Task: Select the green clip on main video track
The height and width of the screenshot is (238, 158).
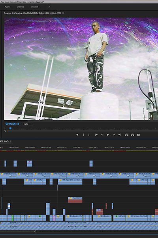Action: (x=13, y=218)
